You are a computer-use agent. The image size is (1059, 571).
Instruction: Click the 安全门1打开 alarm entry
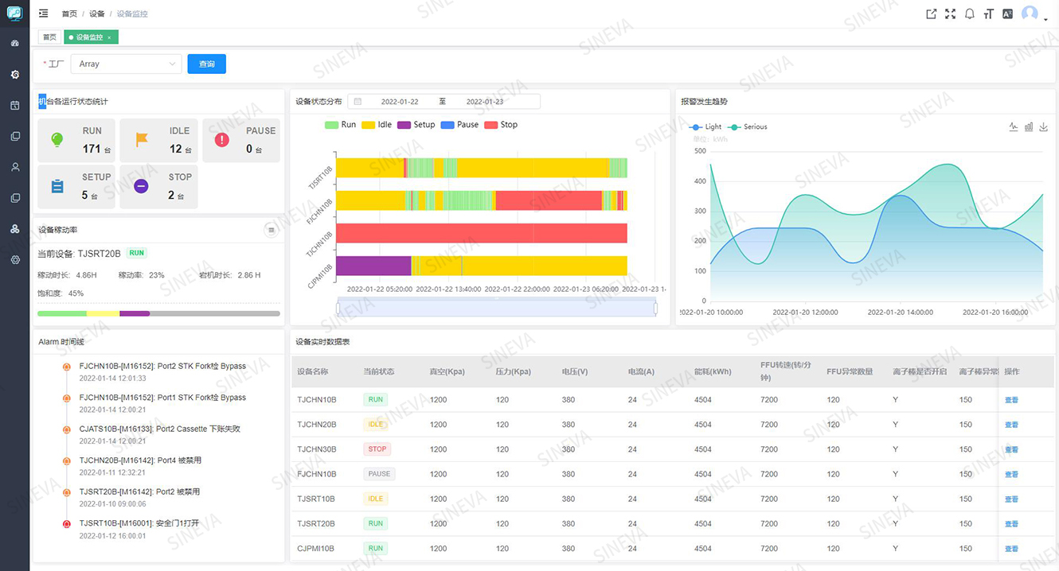(x=139, y=523)
